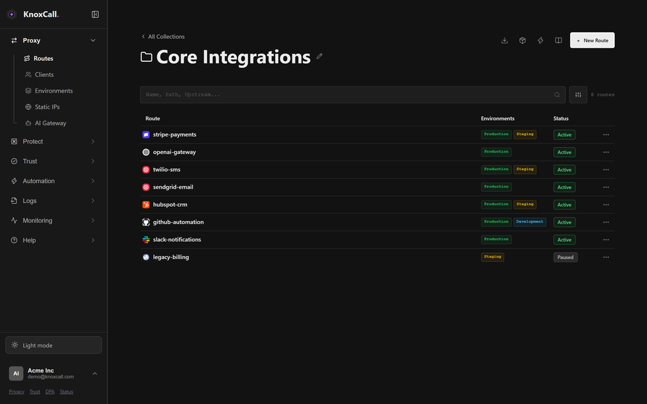Open more options for github-automation
Image resolution: width=647 pixels, height=404 pixels.
pos(606,222)
